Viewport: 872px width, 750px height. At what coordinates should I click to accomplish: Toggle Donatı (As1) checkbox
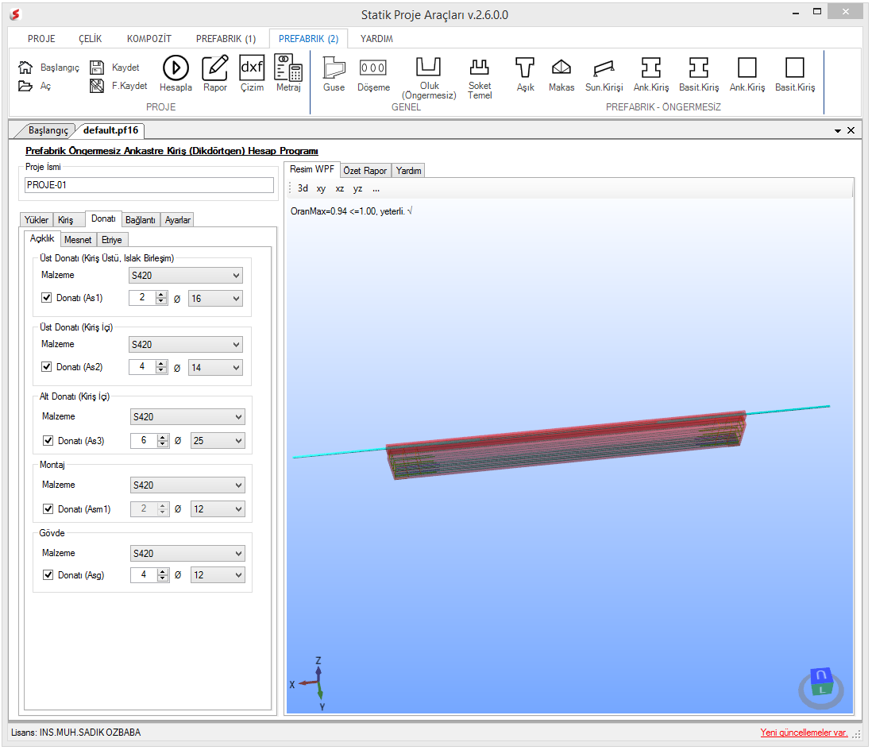tap(47, 298)
